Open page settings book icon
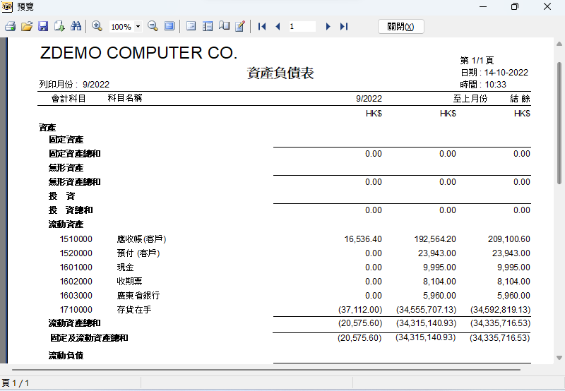565x391 pixels. pyautogui.click(x=224, y=26)
